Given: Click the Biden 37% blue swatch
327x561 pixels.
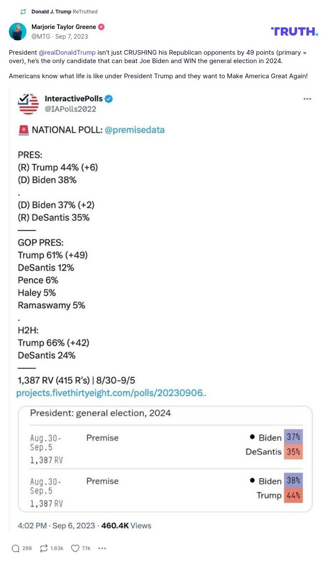Looking at the screenshot, I should tap(293, 437).
